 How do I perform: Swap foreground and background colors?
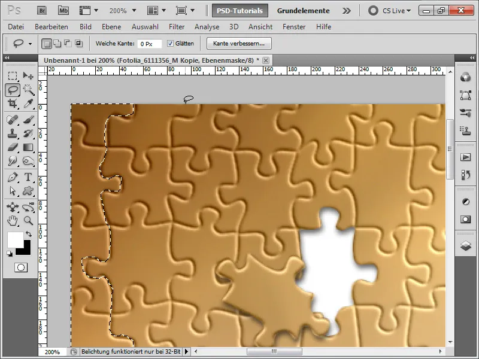coord(29,235)
